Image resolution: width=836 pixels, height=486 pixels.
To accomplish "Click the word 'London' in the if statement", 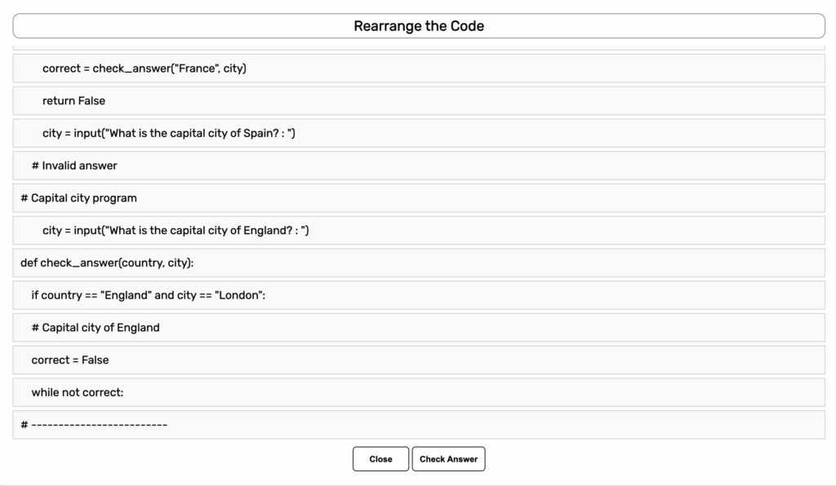I will (239, 295).
